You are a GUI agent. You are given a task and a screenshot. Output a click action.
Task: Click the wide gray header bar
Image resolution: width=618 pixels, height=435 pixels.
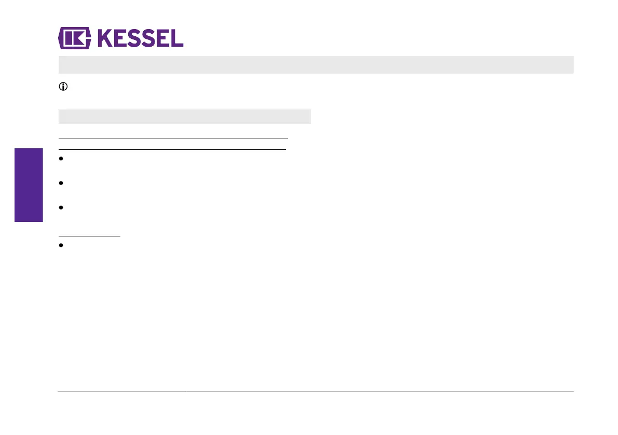(x=316, y=65)
